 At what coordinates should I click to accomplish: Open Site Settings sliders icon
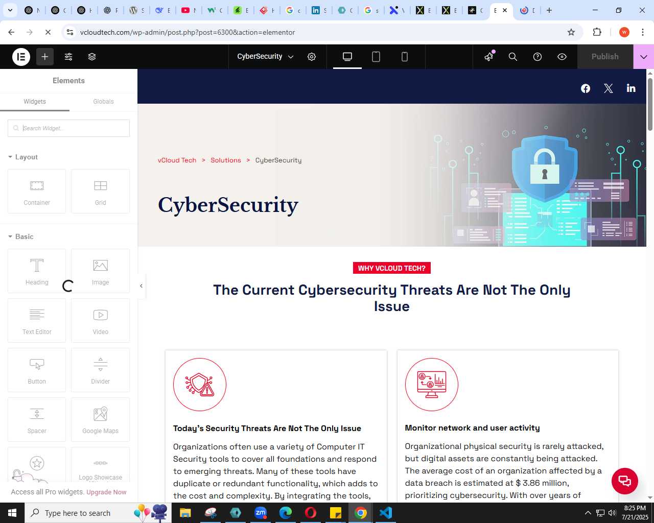[x=68, y=57]
